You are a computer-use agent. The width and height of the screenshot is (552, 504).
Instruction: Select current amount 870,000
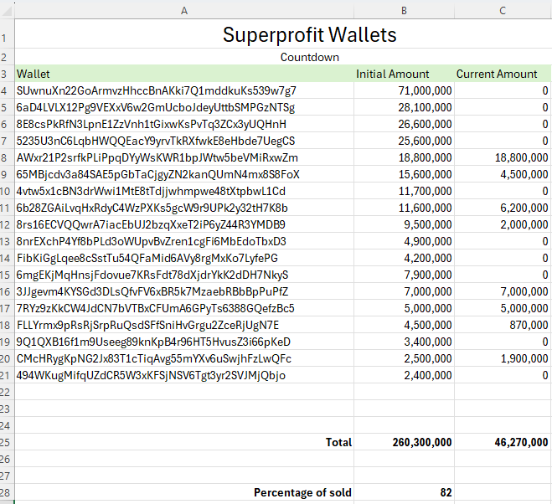(x=503, y=325)
